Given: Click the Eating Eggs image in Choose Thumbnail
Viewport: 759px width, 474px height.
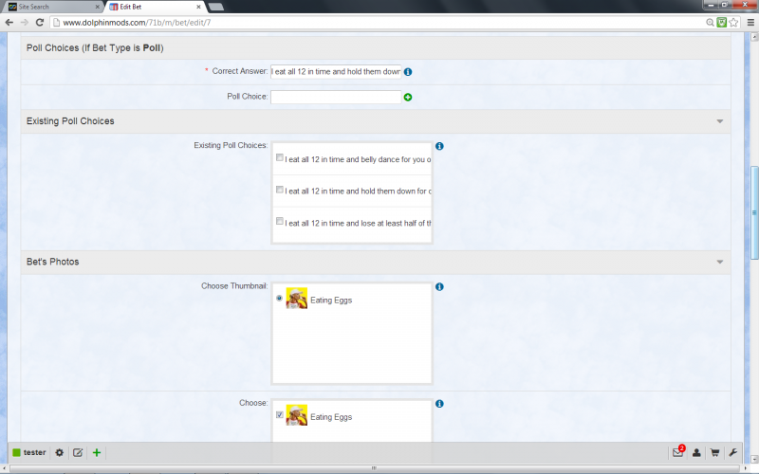Looking at the screenshot, I should [296, 299].
